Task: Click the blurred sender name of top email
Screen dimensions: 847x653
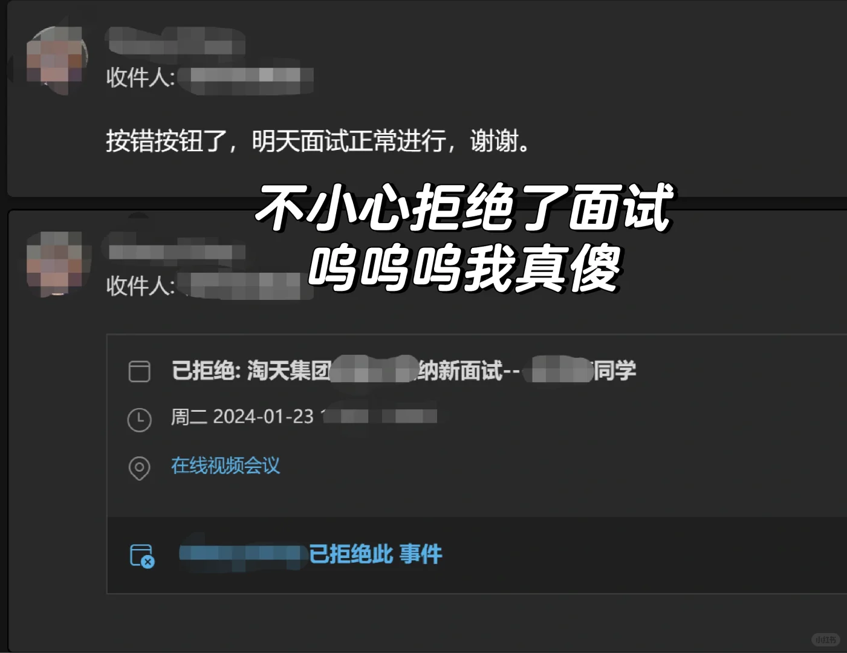Action: coord(175,41)
